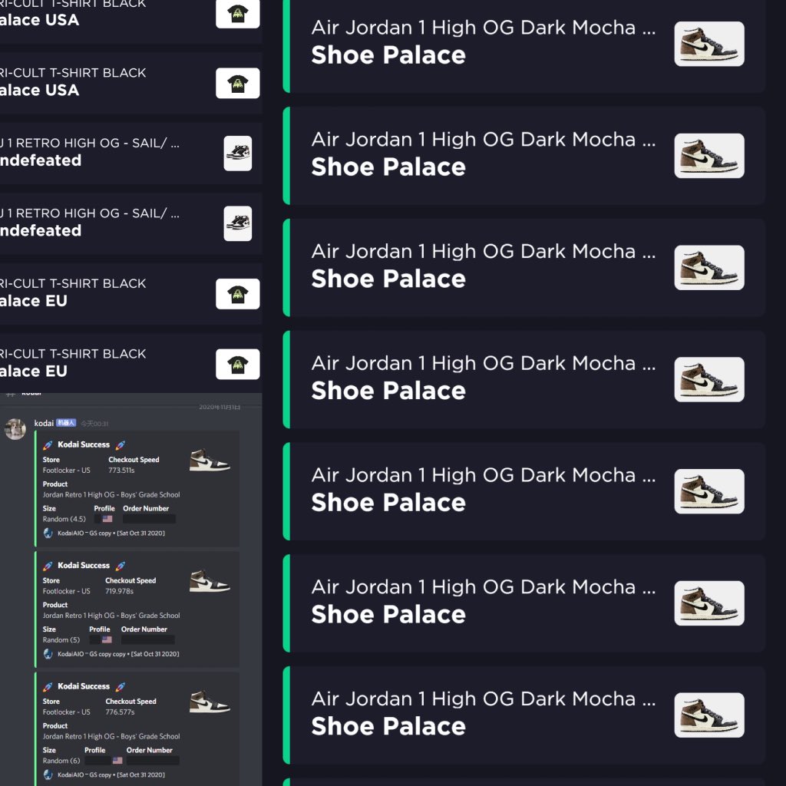
Task: Click the Random (4.5) size value
Action: (x=64, y=519)
